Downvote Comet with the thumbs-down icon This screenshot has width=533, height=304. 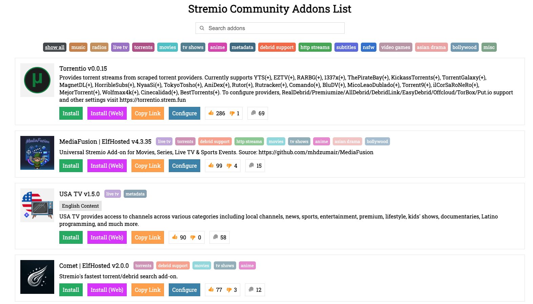point(229,290)
